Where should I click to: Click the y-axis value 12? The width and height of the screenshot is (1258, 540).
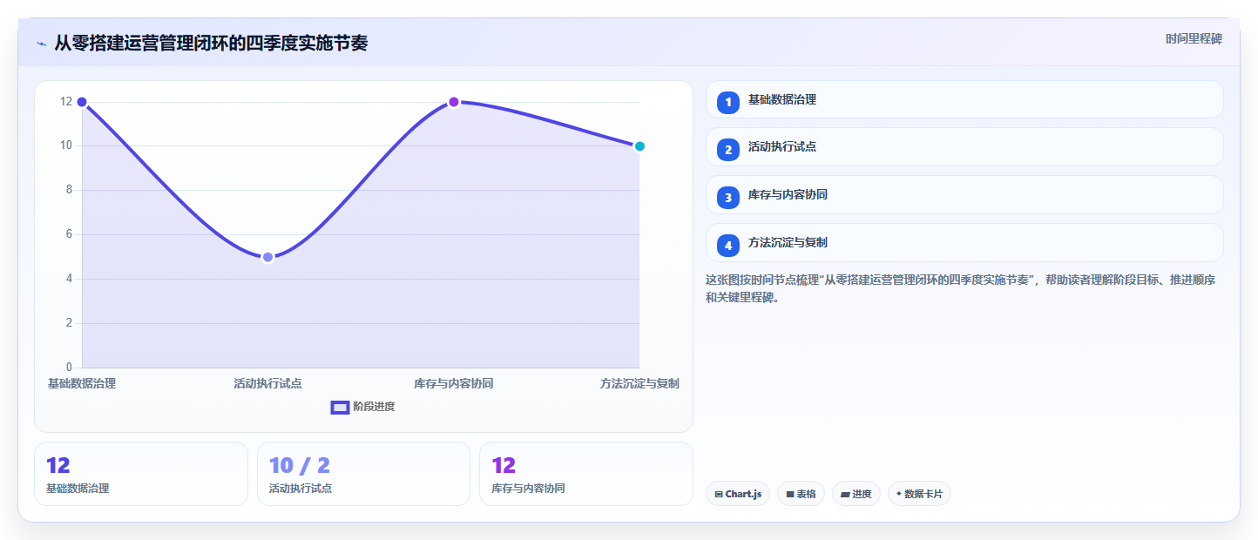tap(66, 101)
